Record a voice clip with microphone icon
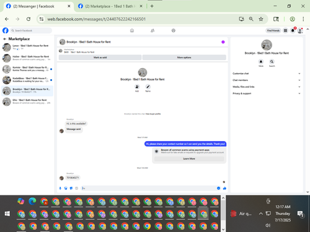Viewport: 310px width, 232px height. coord(60,188)
